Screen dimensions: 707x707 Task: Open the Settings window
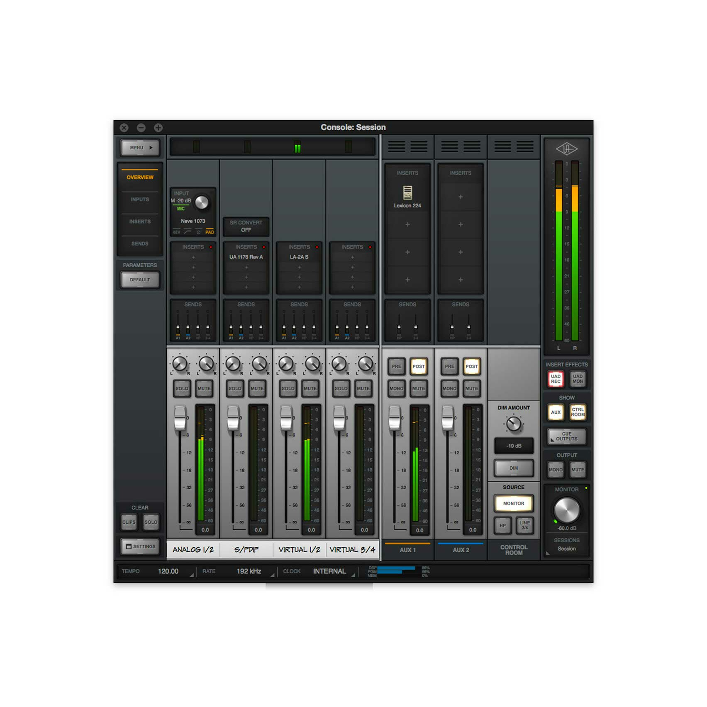[x=140, y=546]
